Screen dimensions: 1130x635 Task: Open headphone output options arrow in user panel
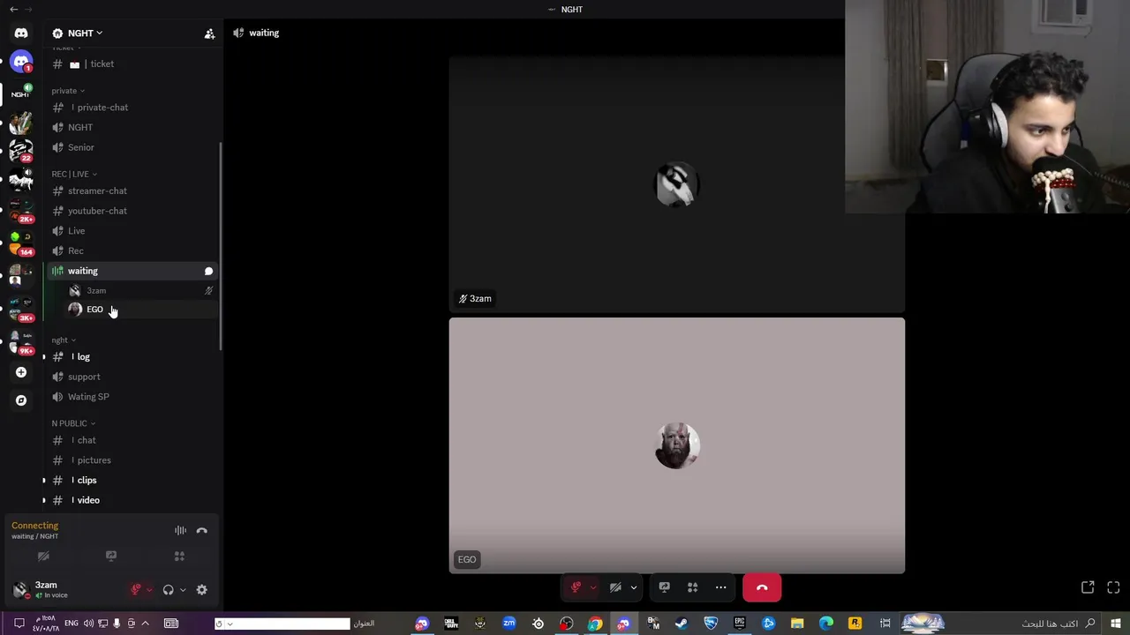pyautogui.click(x=183, y=590)
